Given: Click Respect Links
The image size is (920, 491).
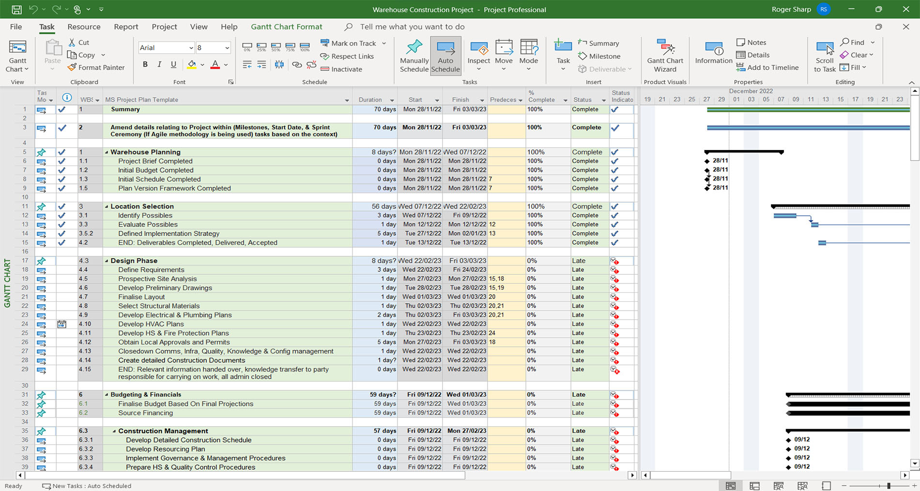Looking at the screenshot, I should coord(347,56).
